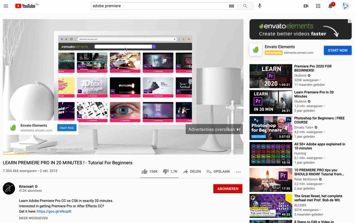Open the Peter McKinnon channel name
Screen dimensions: 355x223
click(306, 179)
